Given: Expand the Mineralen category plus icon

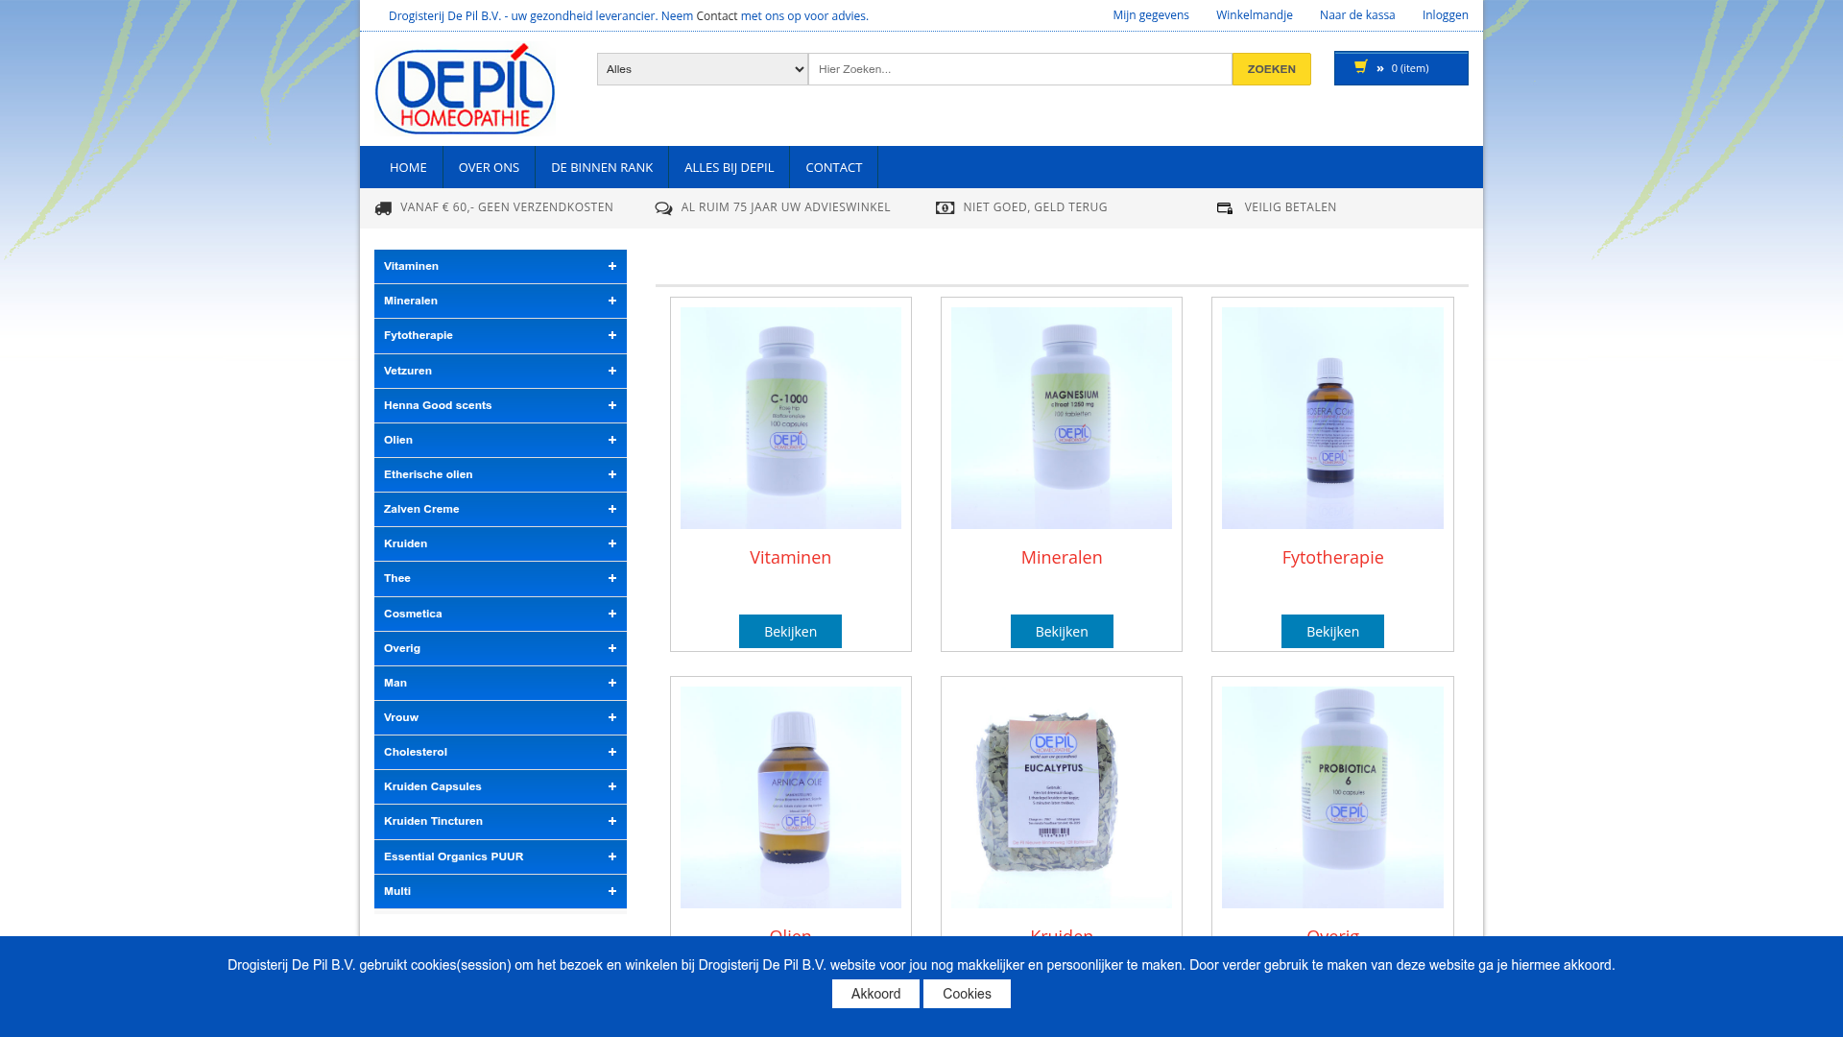Looking at the screenshot, I should tap(611, 301).
